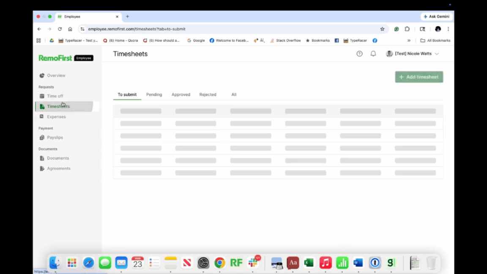
Task: Open the notifications bell
Action: pyautogui.click(x=373, y=54)
